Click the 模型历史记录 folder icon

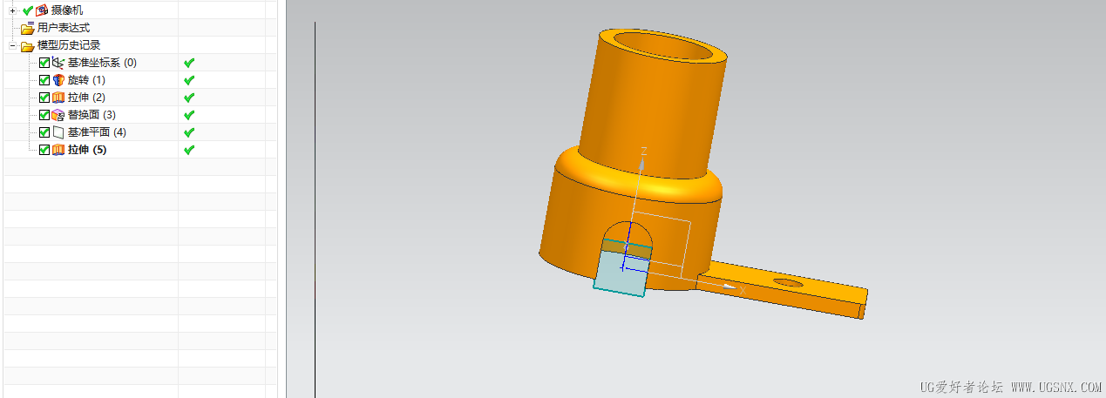click(x=27, y=45)
